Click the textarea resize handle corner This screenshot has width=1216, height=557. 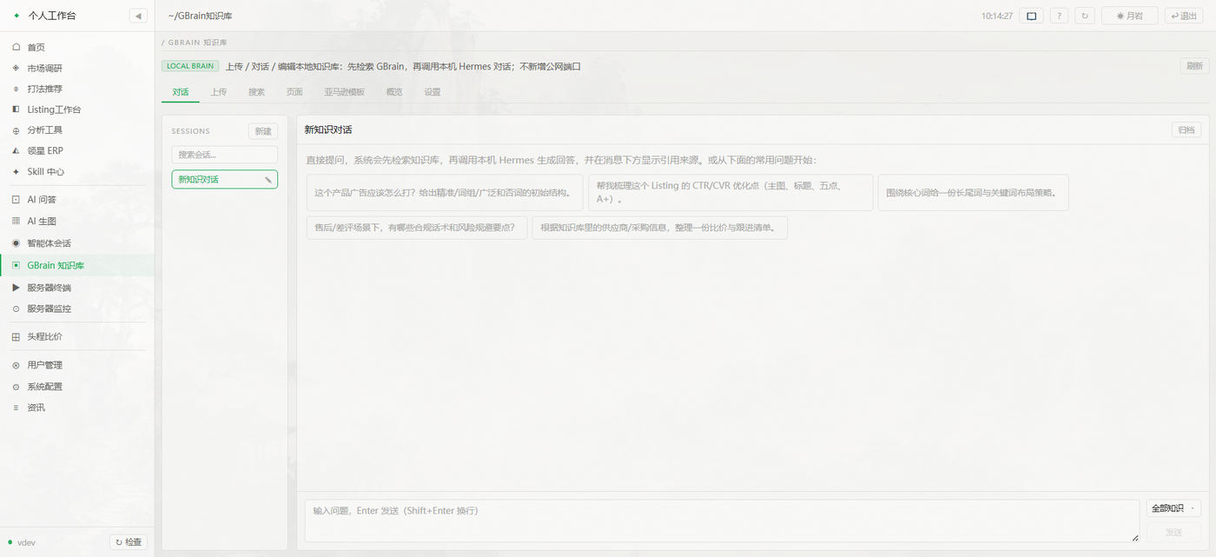click(1134, 538)
